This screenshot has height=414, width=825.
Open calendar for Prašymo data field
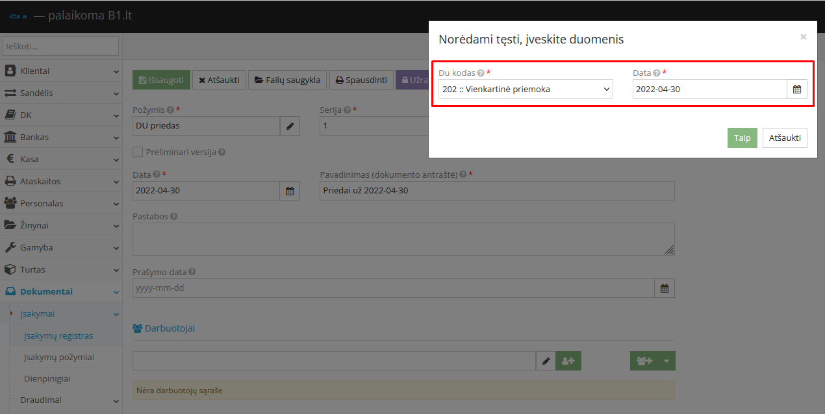[664, 288]
